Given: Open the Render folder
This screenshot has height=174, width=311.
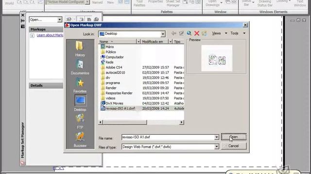Looking at the screenshot, I should click(x=108, y=88).
